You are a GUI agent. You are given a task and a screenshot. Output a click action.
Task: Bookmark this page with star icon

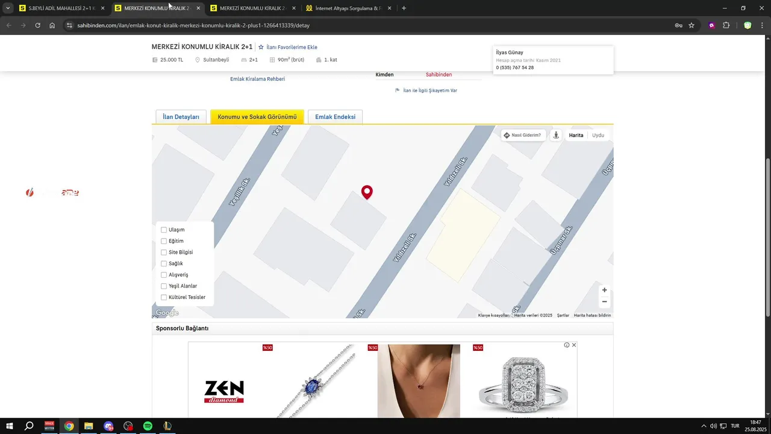click(691, 25)
